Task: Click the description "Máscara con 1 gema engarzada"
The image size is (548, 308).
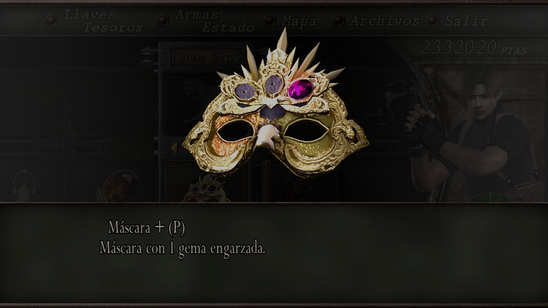Action: pos(183,248)
